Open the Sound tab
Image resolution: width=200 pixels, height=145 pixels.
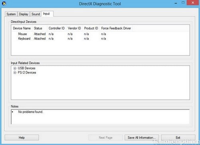coord(36,14)
